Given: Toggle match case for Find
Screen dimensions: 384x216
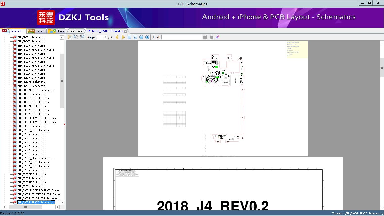Looking at the screenshot, I should (x=217, y=37).
